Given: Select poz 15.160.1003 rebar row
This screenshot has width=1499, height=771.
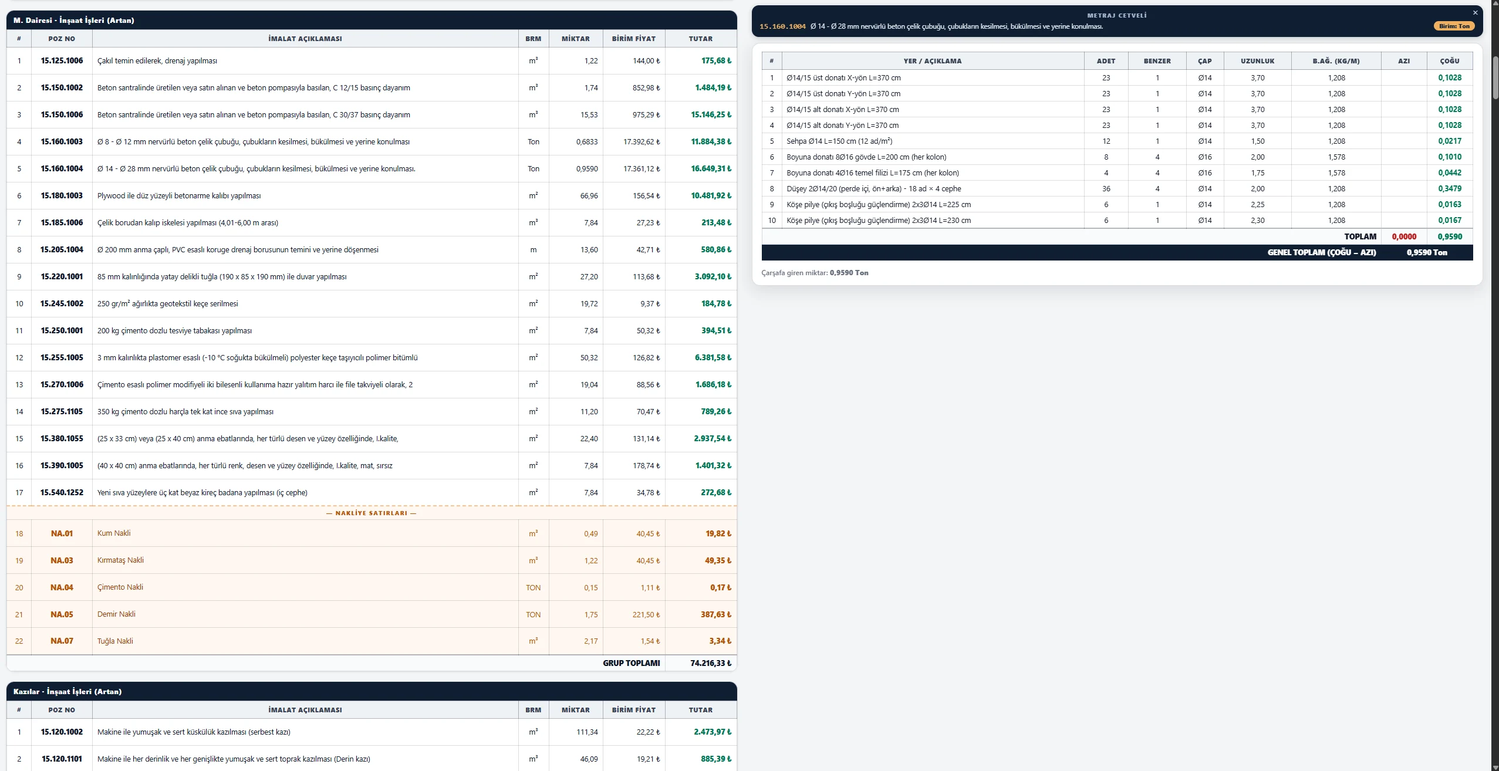Looking at the screenshot, I should [x=372, y=142].
